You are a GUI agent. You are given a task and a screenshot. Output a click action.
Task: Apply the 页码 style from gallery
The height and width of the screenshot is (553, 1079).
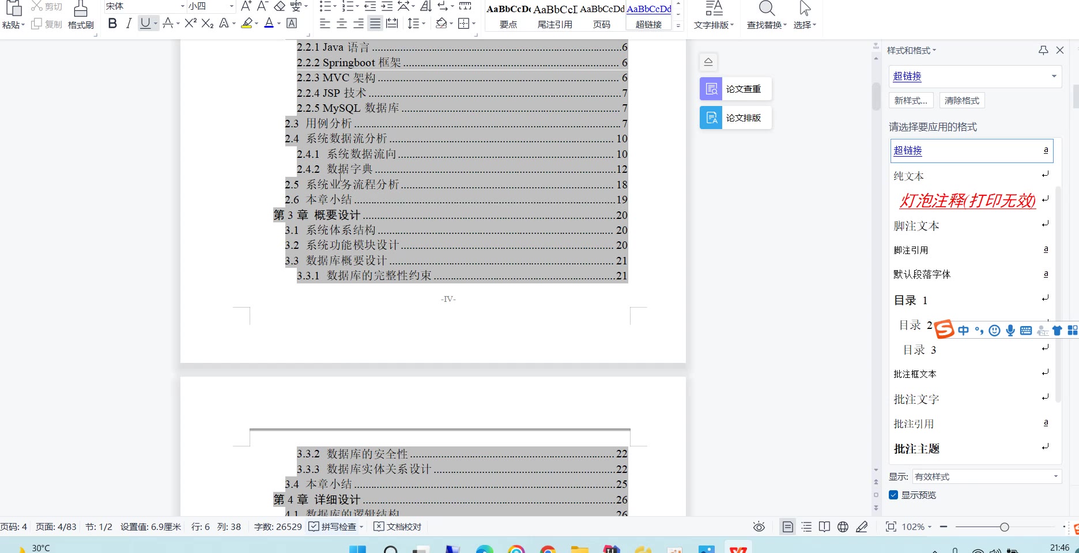point(602,16)
